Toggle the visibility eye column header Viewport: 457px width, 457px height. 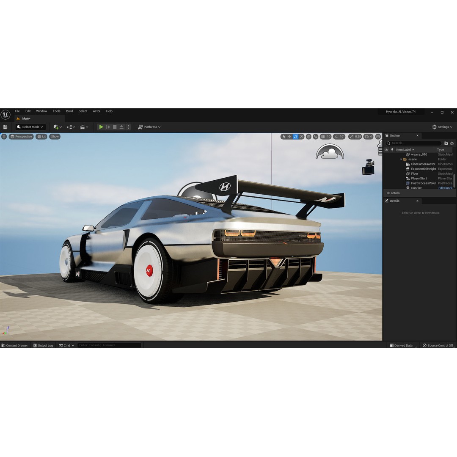coord(386,150)
